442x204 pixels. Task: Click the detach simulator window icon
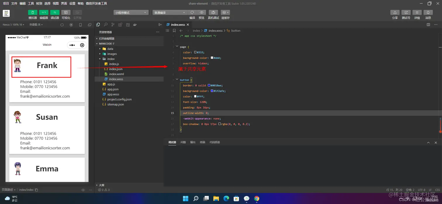(x=89, y=25)
